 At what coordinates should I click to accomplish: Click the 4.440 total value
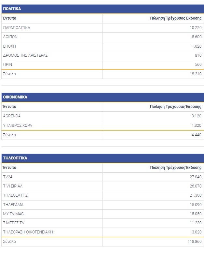197,135
